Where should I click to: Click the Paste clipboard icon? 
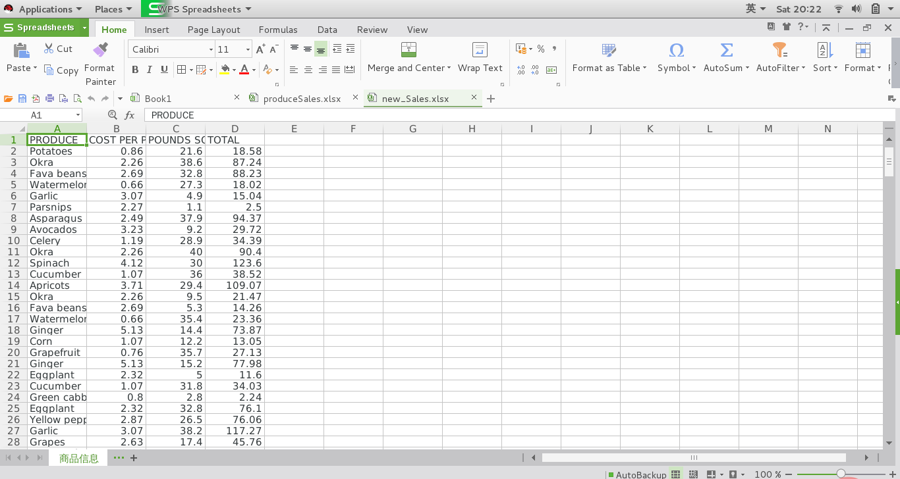[x=22, y=50]
